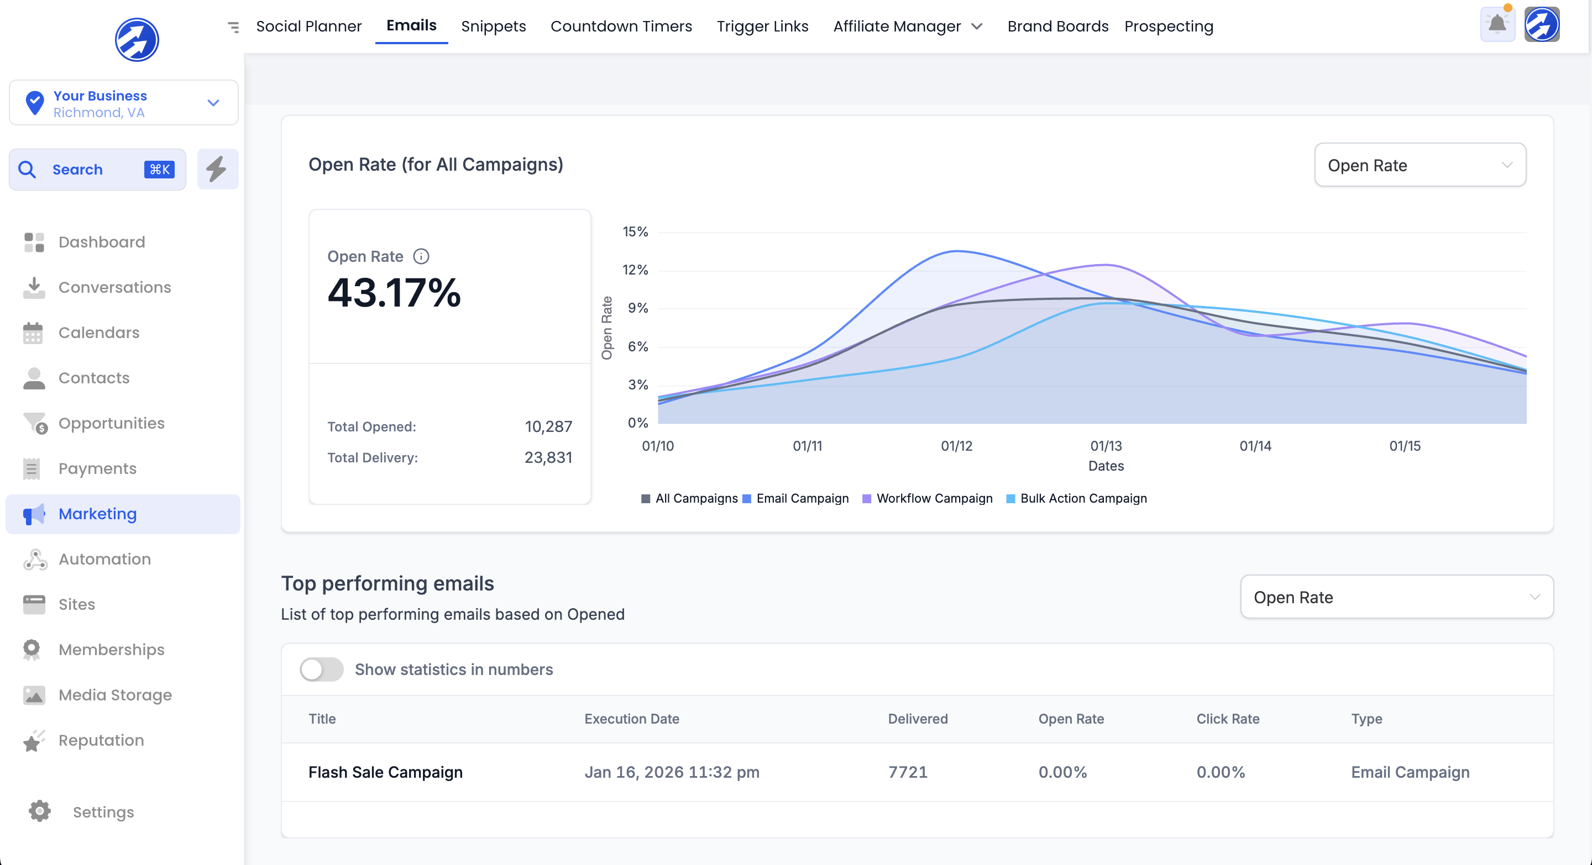Open Top performing emails metric dropdown
This screenshot has height=865, width=1592.
pyautogui.click(x=1396, y=597)
